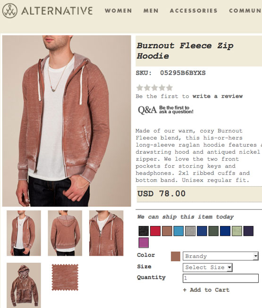262x308 pixels.
Task: Select the black color swatch
Action: pos(144,231)
